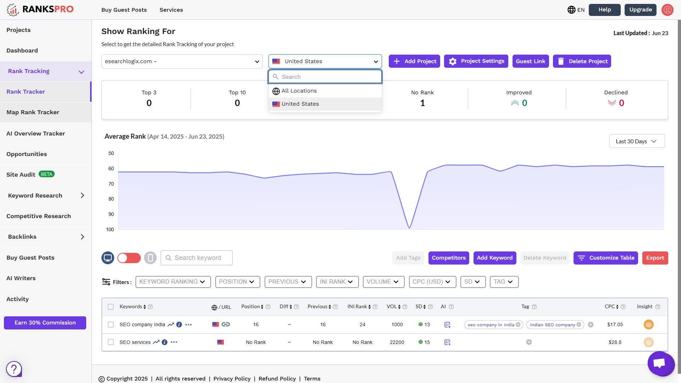Open insight icon for SEO services
The image size is (681, 383).
click(x=649, y=342)
